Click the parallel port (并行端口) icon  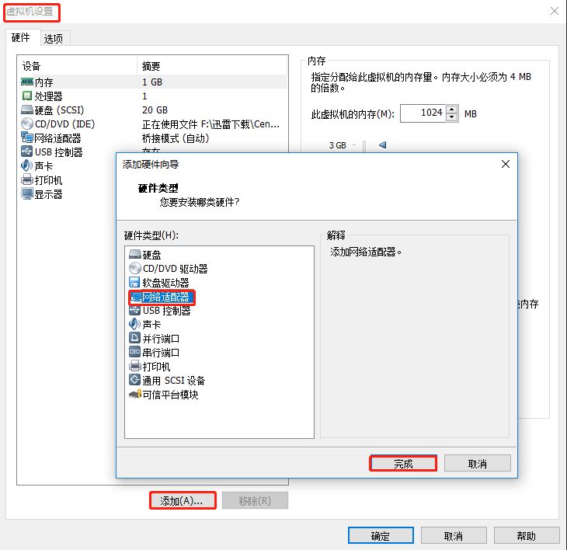click(134, 338)
